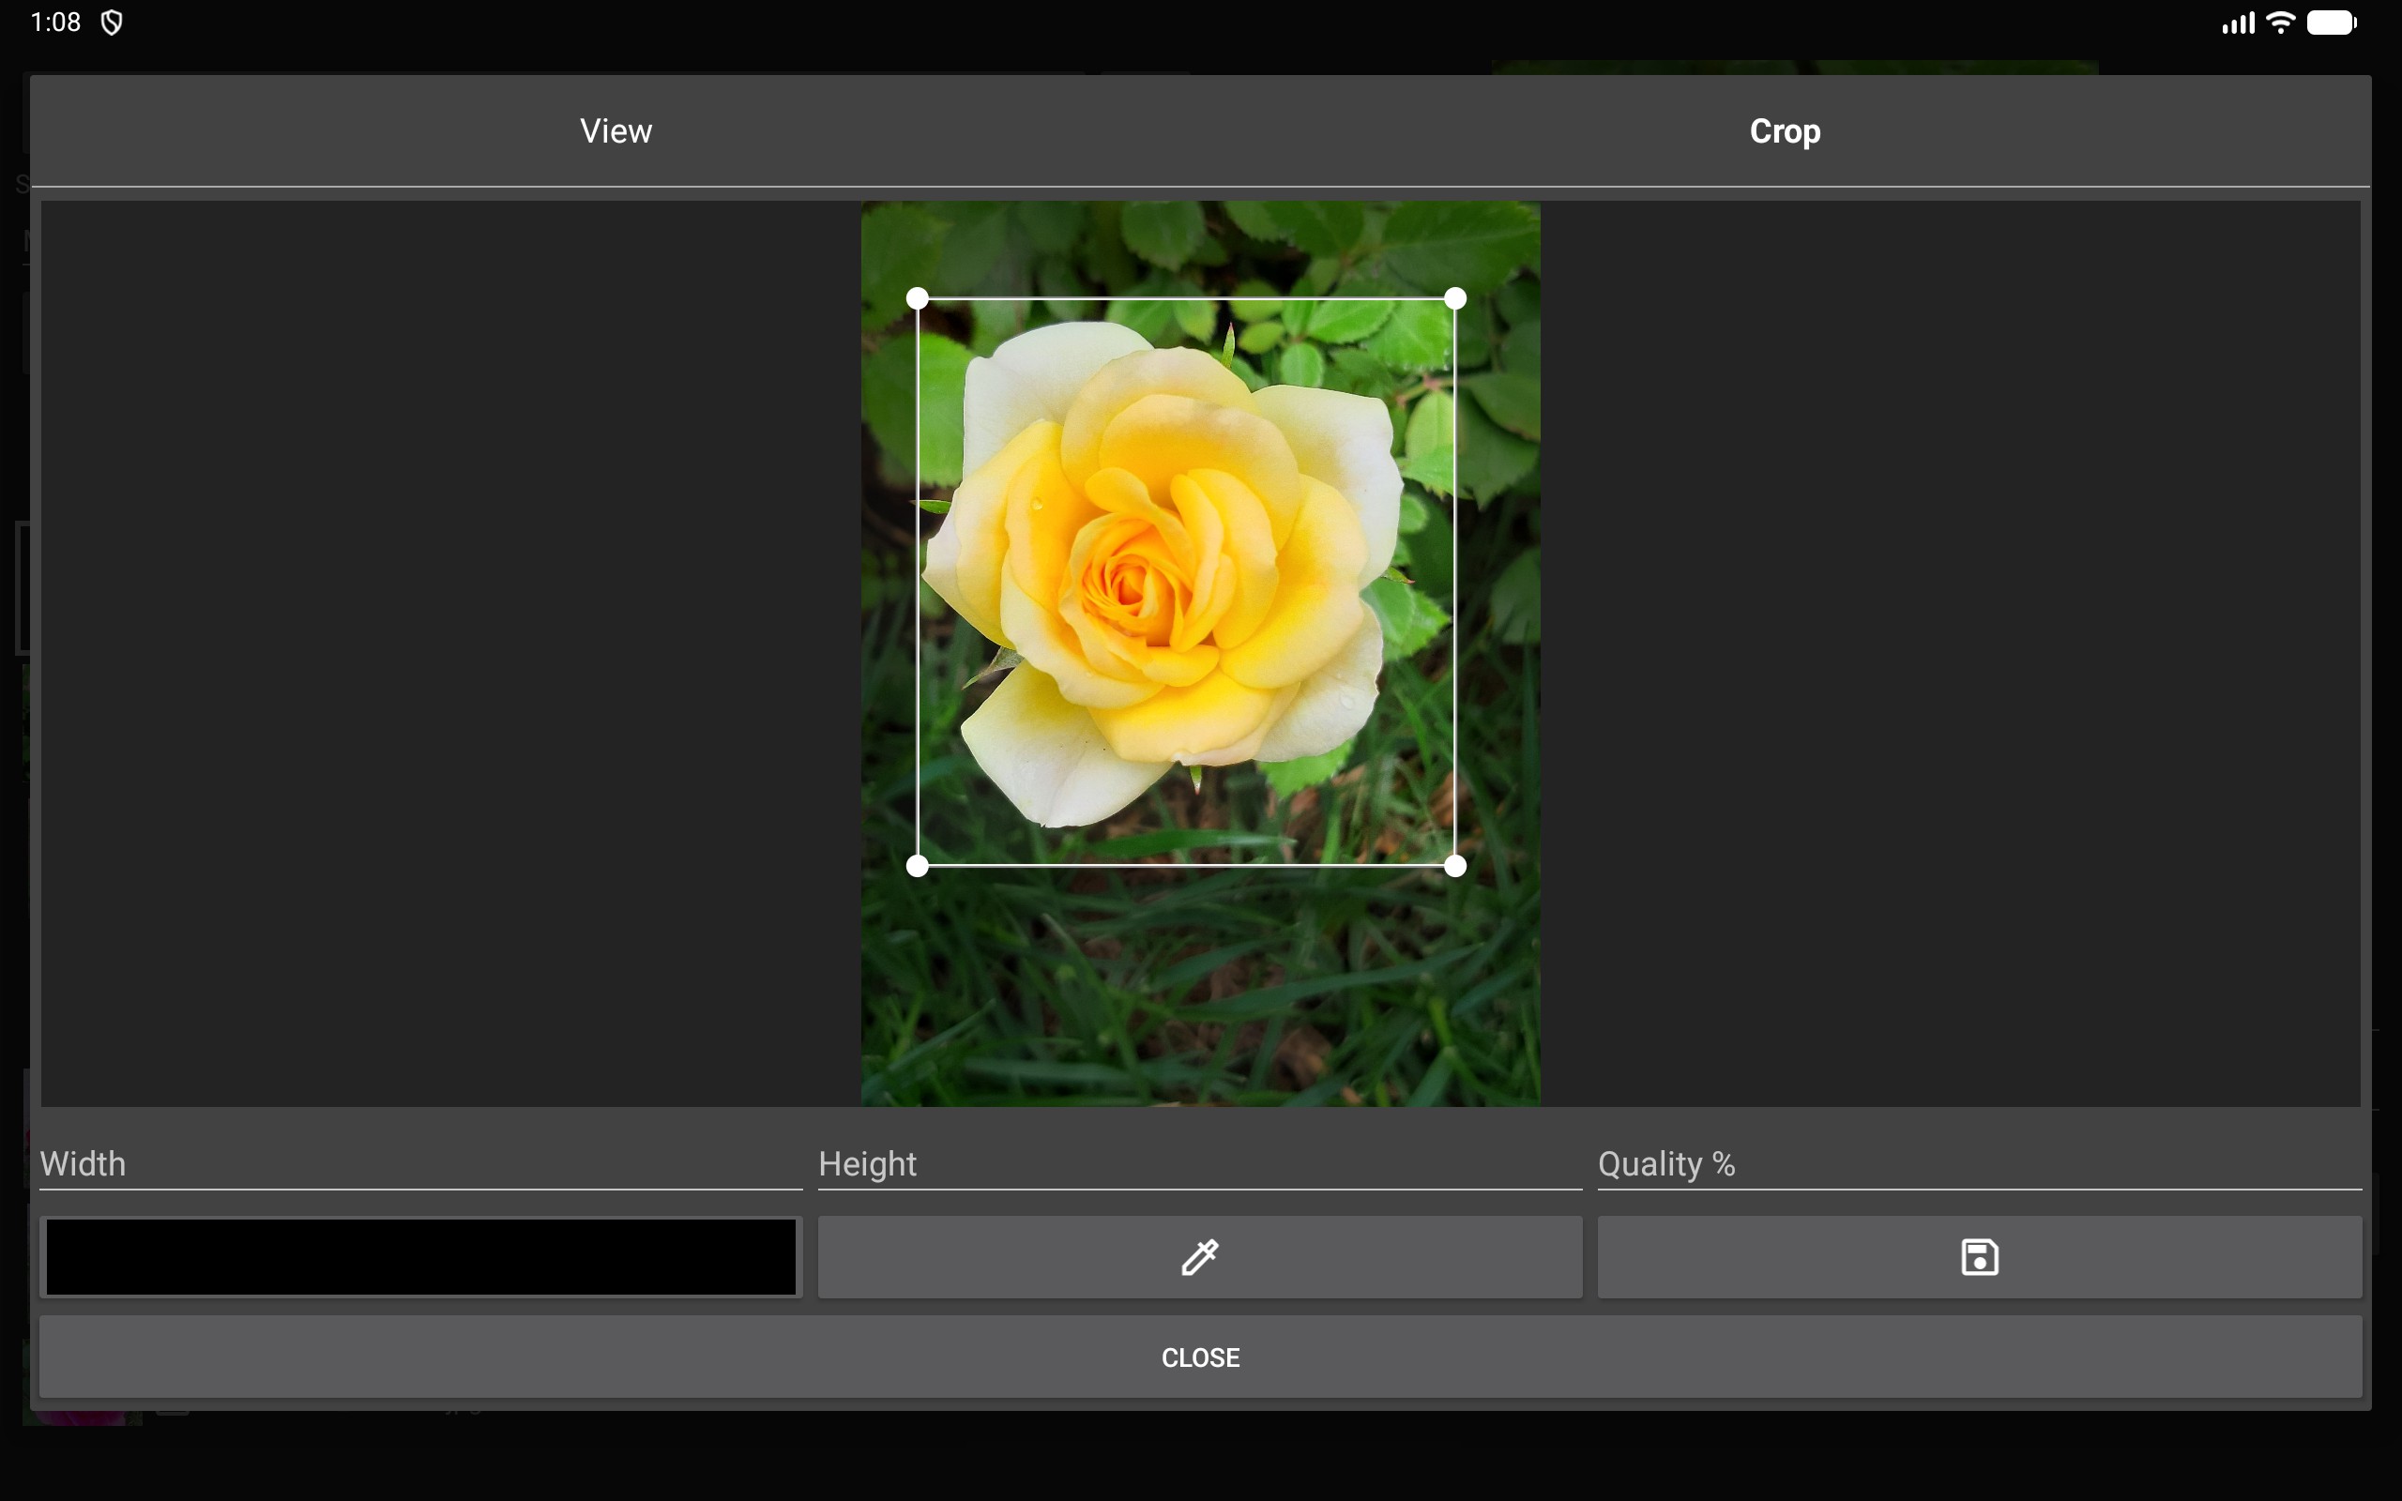The width and height of the screenshot is (2402, 1501).
Task: Focus the Height input field
Action: 1199,1163
